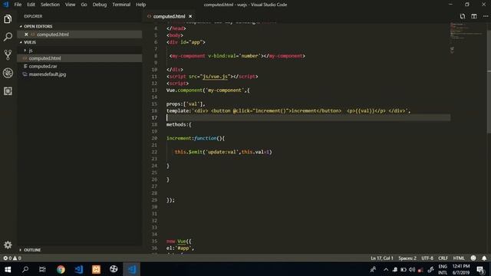Open the Windows Start menu
This screenshot has height=276, width=491.
click(8, 269)
